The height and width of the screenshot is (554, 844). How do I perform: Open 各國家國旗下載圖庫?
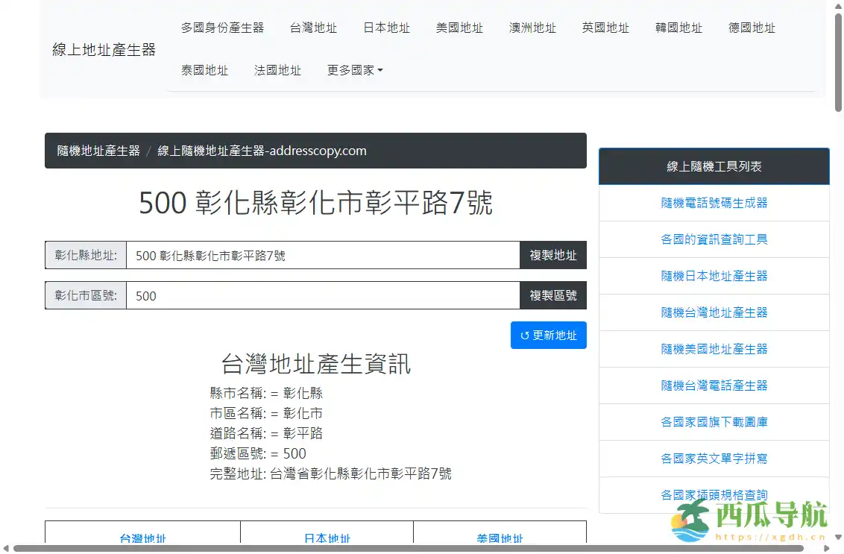(714, 421)
